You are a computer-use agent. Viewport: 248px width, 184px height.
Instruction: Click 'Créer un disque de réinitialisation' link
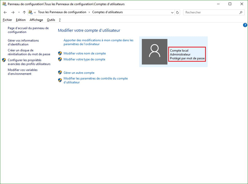[x=29, y=52]
